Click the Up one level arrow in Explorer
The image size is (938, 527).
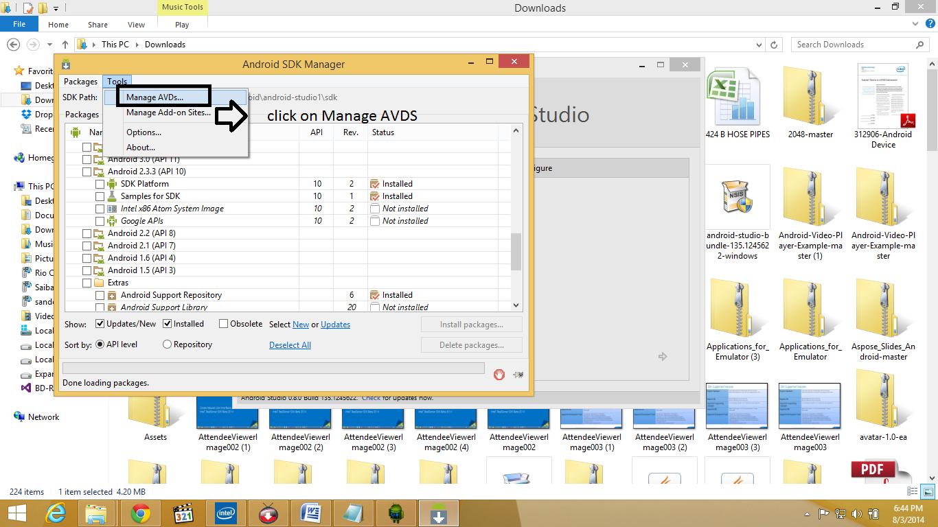[65, 44]
